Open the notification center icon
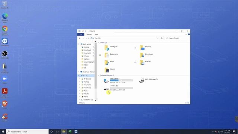Image resolution: width=238 pixels, height=134 pixels. (x=234, y=131)
